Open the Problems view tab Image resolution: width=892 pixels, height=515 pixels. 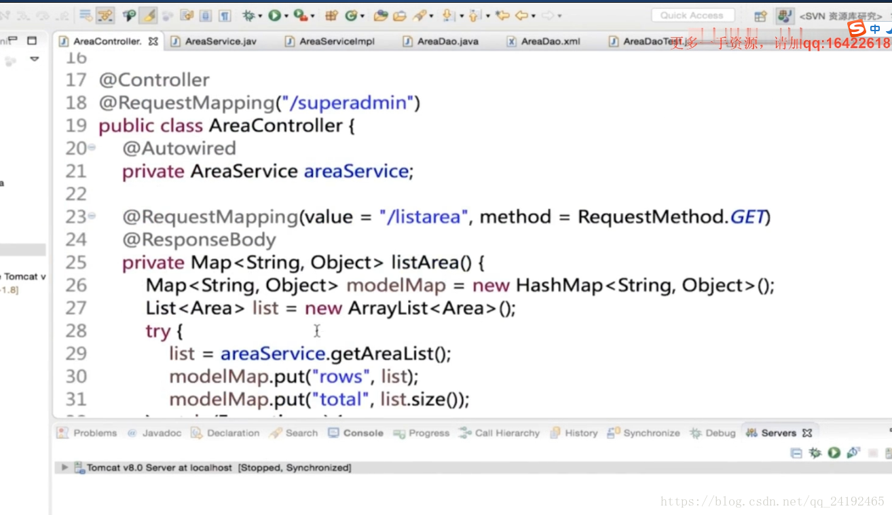click(87, 433)
